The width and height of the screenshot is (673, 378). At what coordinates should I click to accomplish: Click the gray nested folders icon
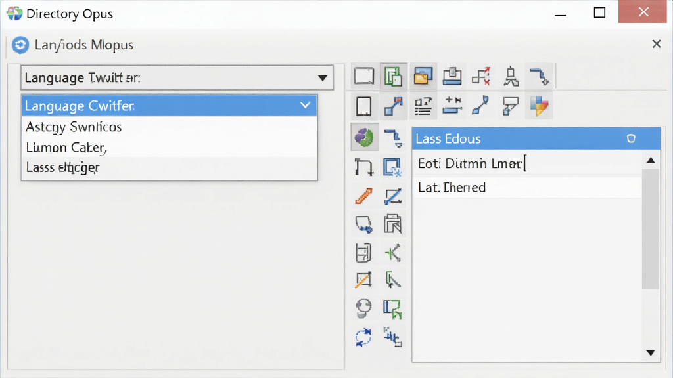tap(393, 223)
